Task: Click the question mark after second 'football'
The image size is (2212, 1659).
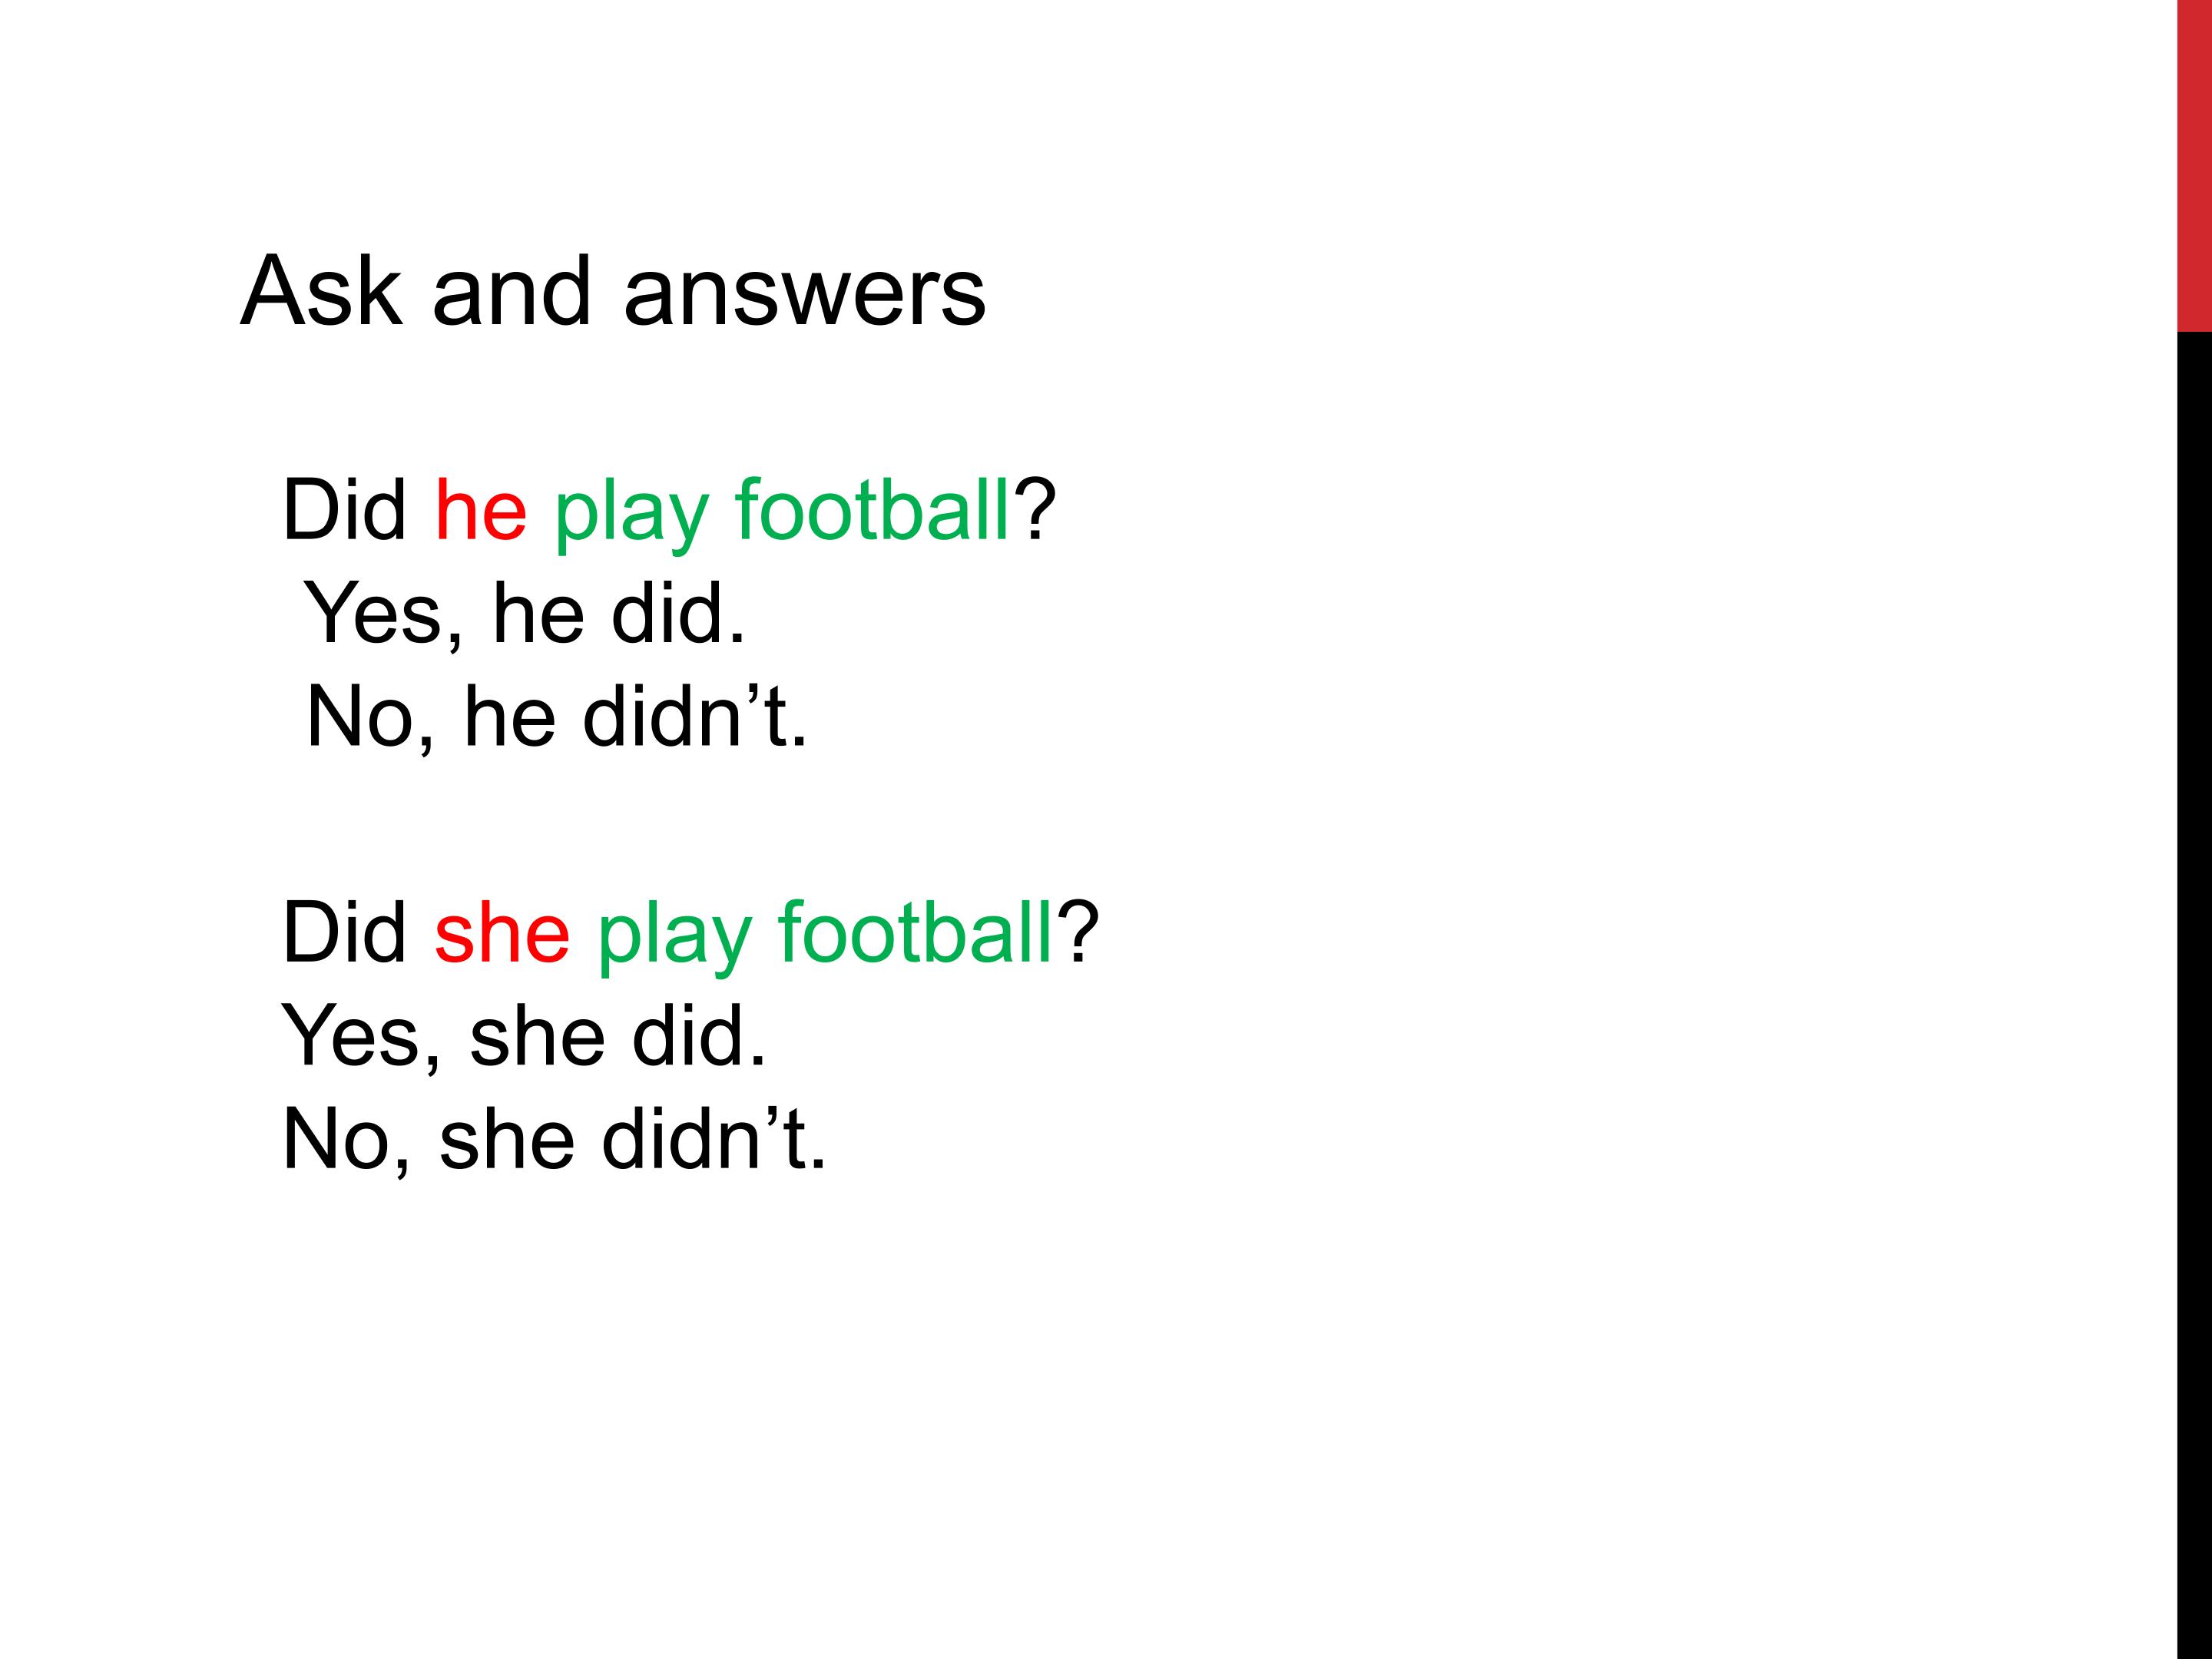Action: coord(1078,933)
